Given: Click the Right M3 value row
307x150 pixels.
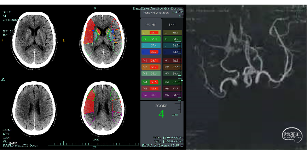Looking at the screenshot, I should [x=151, y=73].
